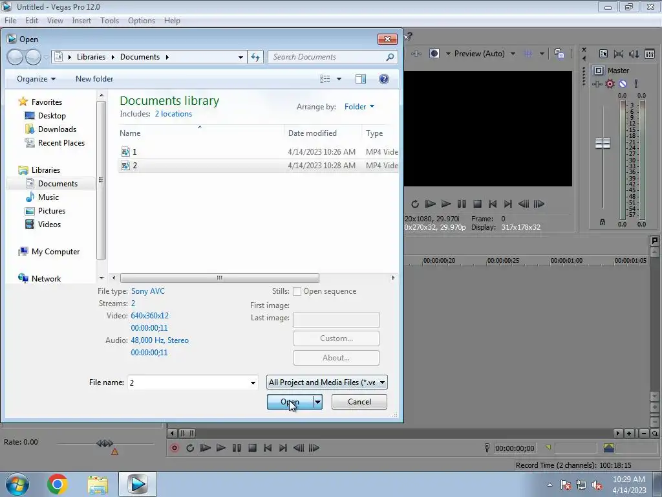Viewport: 662px width, 497px height.
Task: Toggle Split Screen View in preview toolbar
Action: (434, 54)
